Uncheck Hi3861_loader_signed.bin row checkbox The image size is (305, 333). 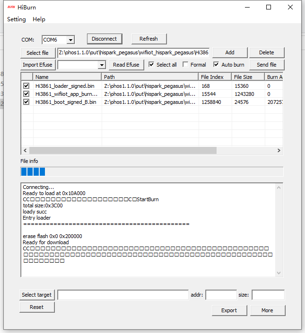pyautogui.click(x=26, y=86)
